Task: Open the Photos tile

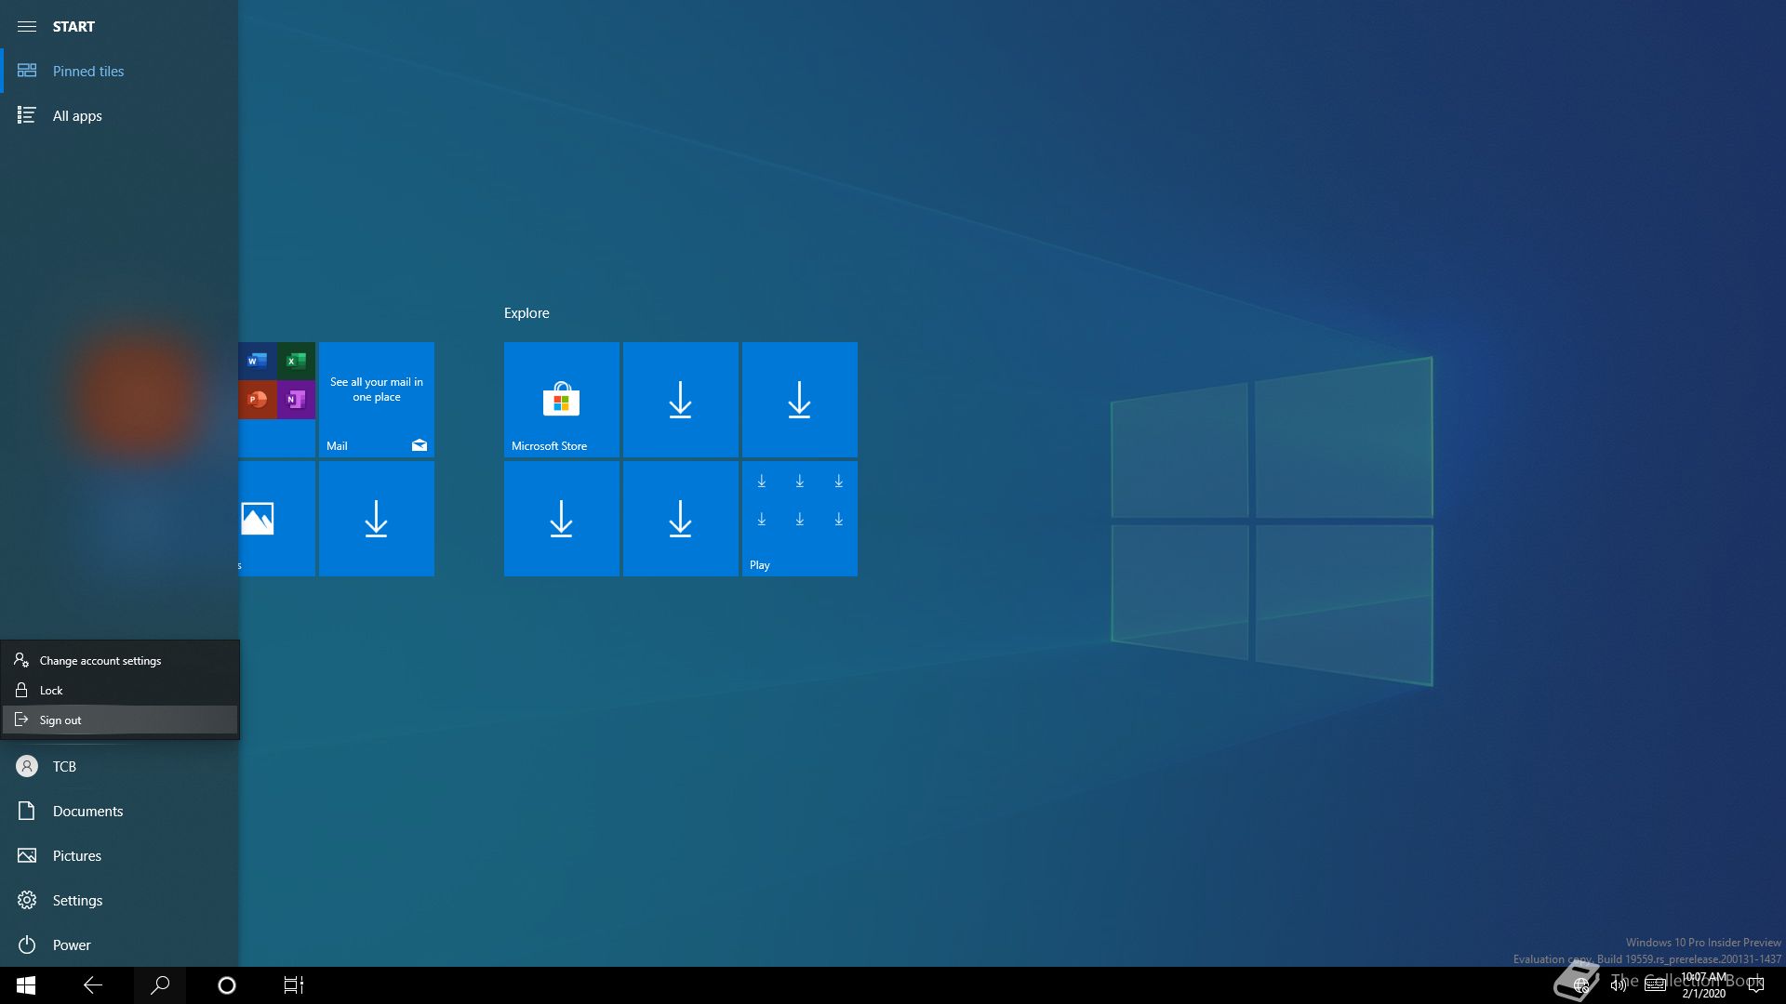Action: click(x=276, y=519)
